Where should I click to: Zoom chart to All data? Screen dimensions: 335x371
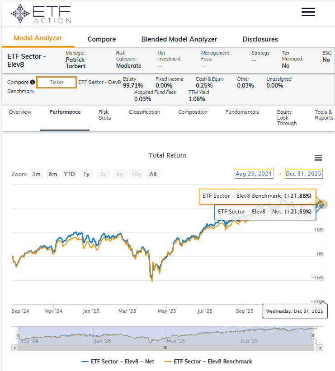point(153,174)
